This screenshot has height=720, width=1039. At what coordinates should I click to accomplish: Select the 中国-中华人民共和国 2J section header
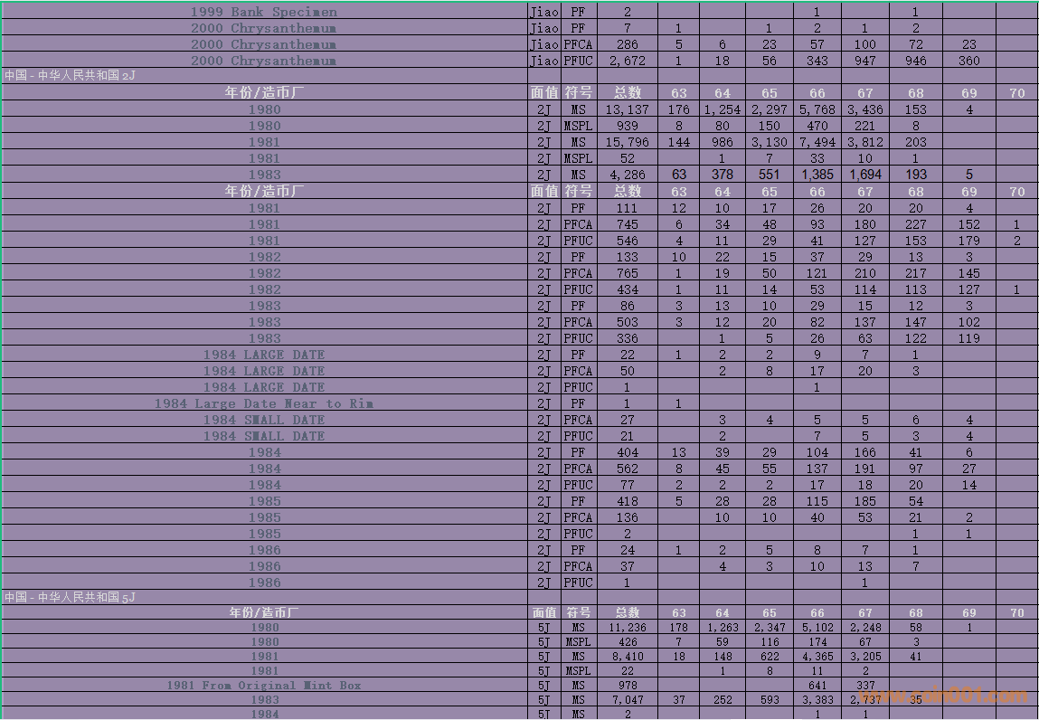[x=71, y=76]
